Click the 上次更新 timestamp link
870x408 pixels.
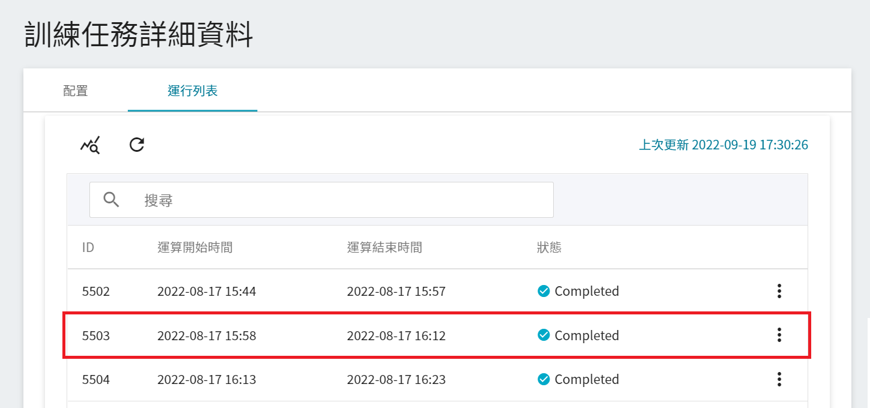[723, 145]
